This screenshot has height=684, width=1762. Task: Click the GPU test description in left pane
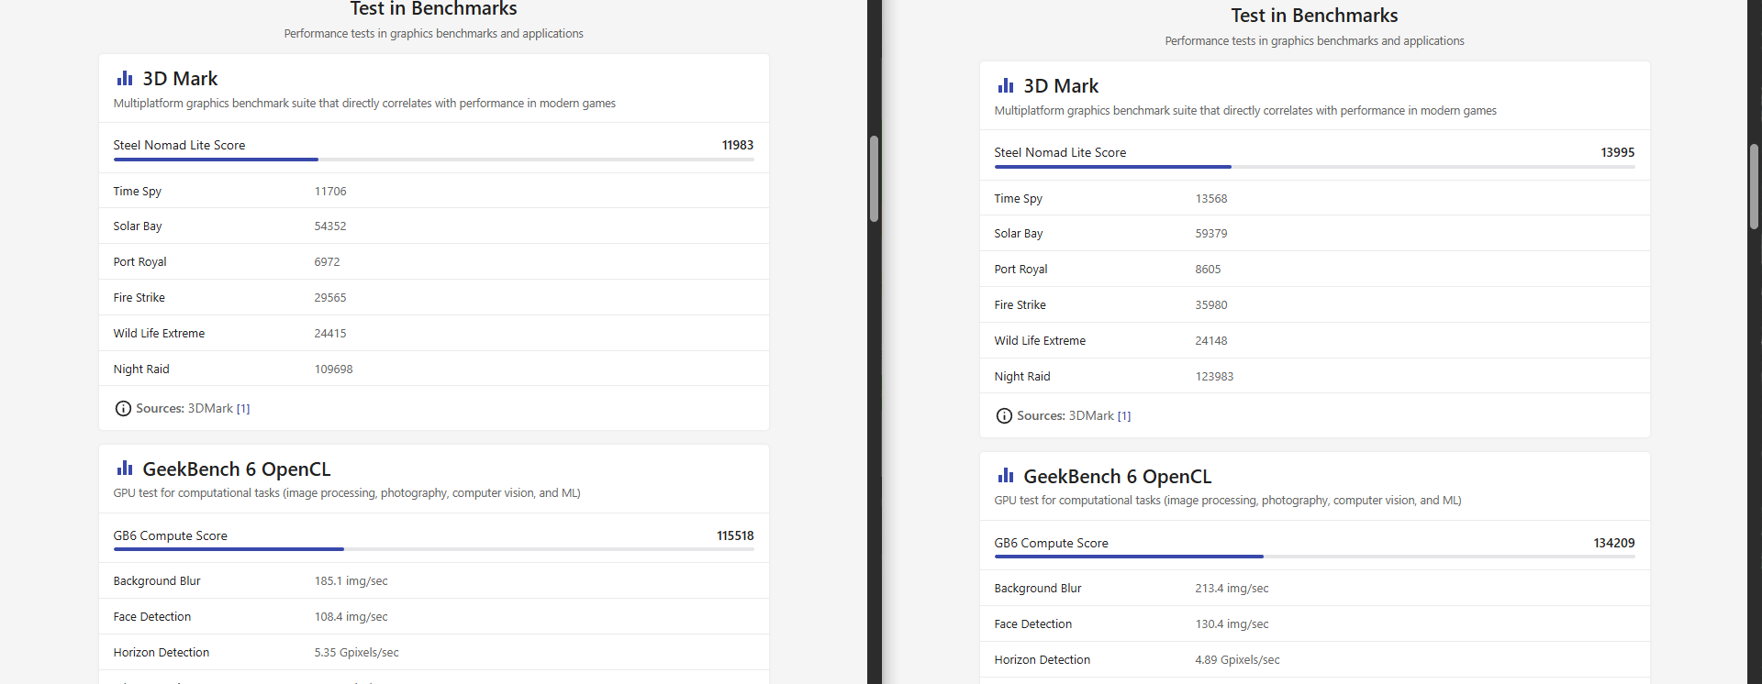pos(347,493)
